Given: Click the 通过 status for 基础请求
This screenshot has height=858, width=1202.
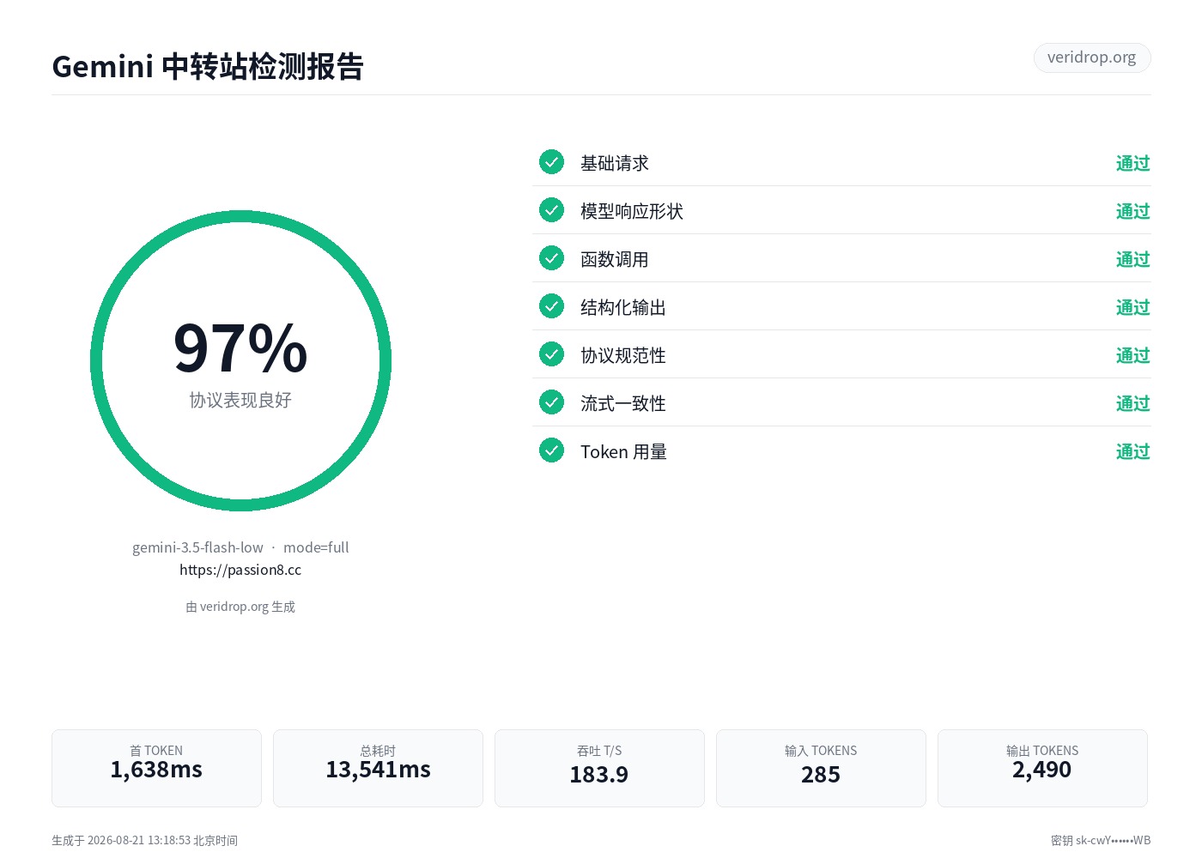Looking at the screenshot, I should (x=1132, y=163).
